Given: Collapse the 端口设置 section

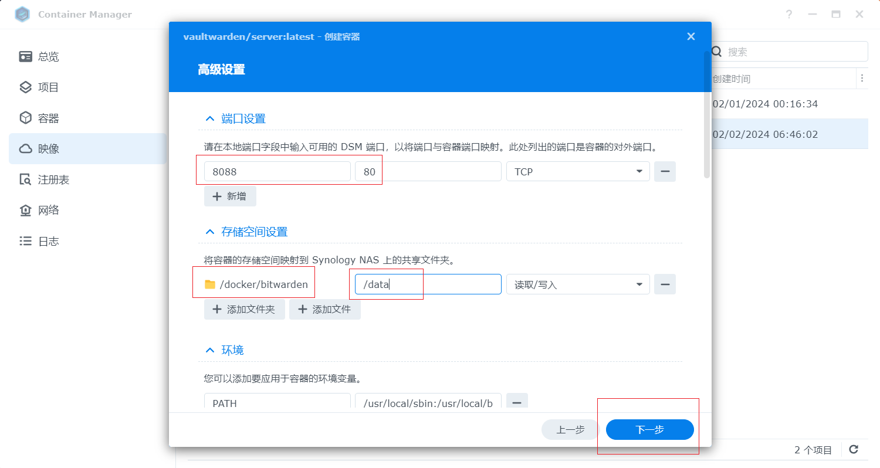Looking at the screenshot, I should click(210, 119).
